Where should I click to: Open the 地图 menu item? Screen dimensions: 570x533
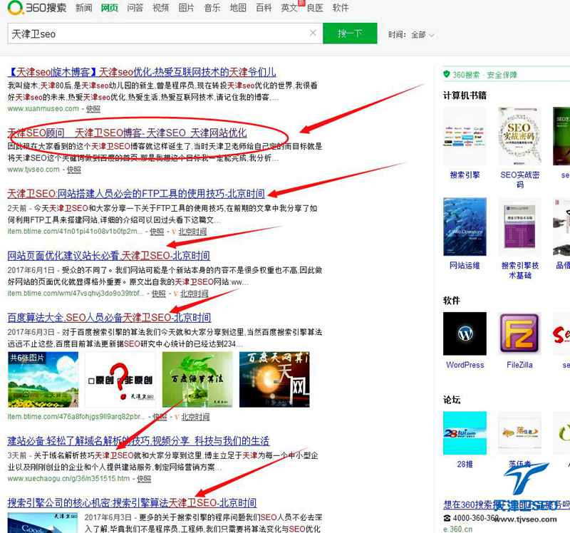pos(238,8)
